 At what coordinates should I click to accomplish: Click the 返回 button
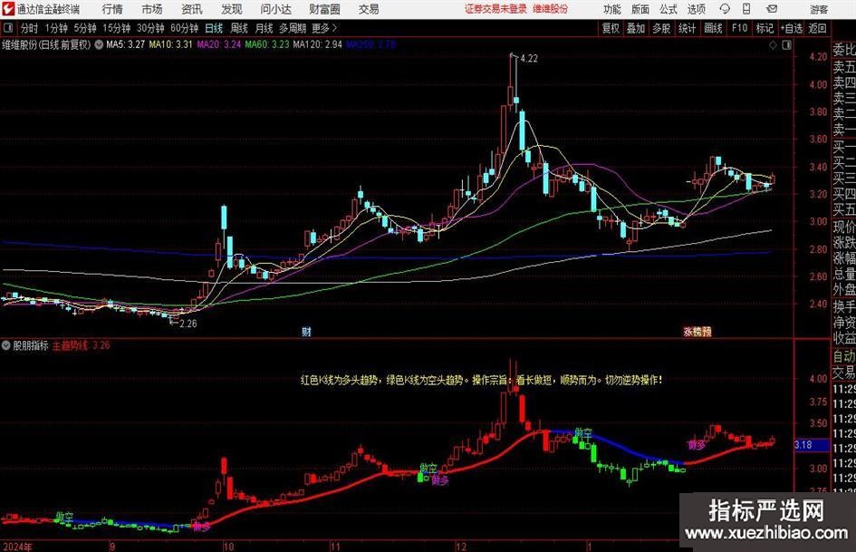(x=817, y=28)
